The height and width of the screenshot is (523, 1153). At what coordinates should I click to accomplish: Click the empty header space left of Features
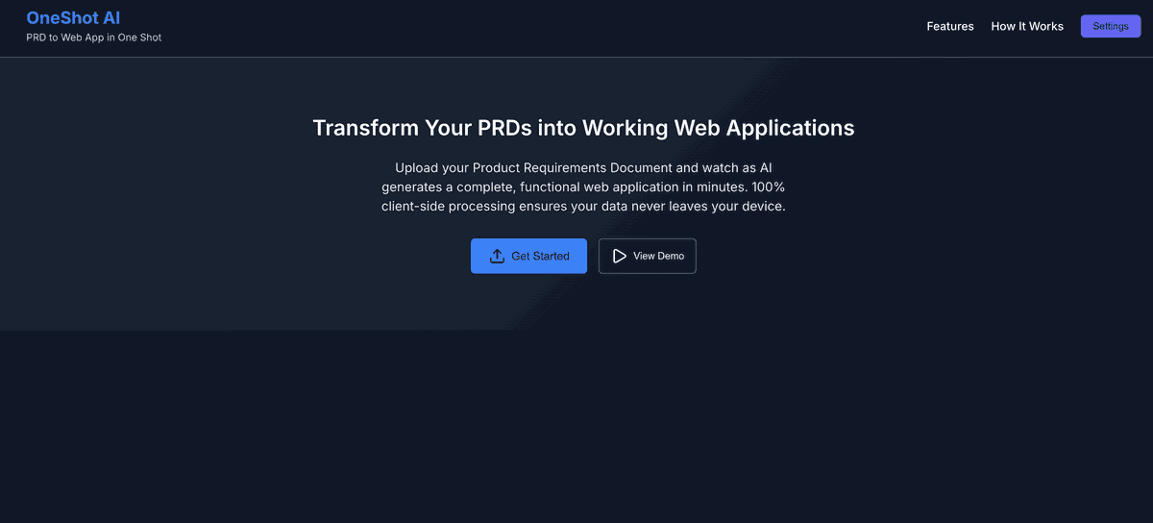[x=576, y=27]
